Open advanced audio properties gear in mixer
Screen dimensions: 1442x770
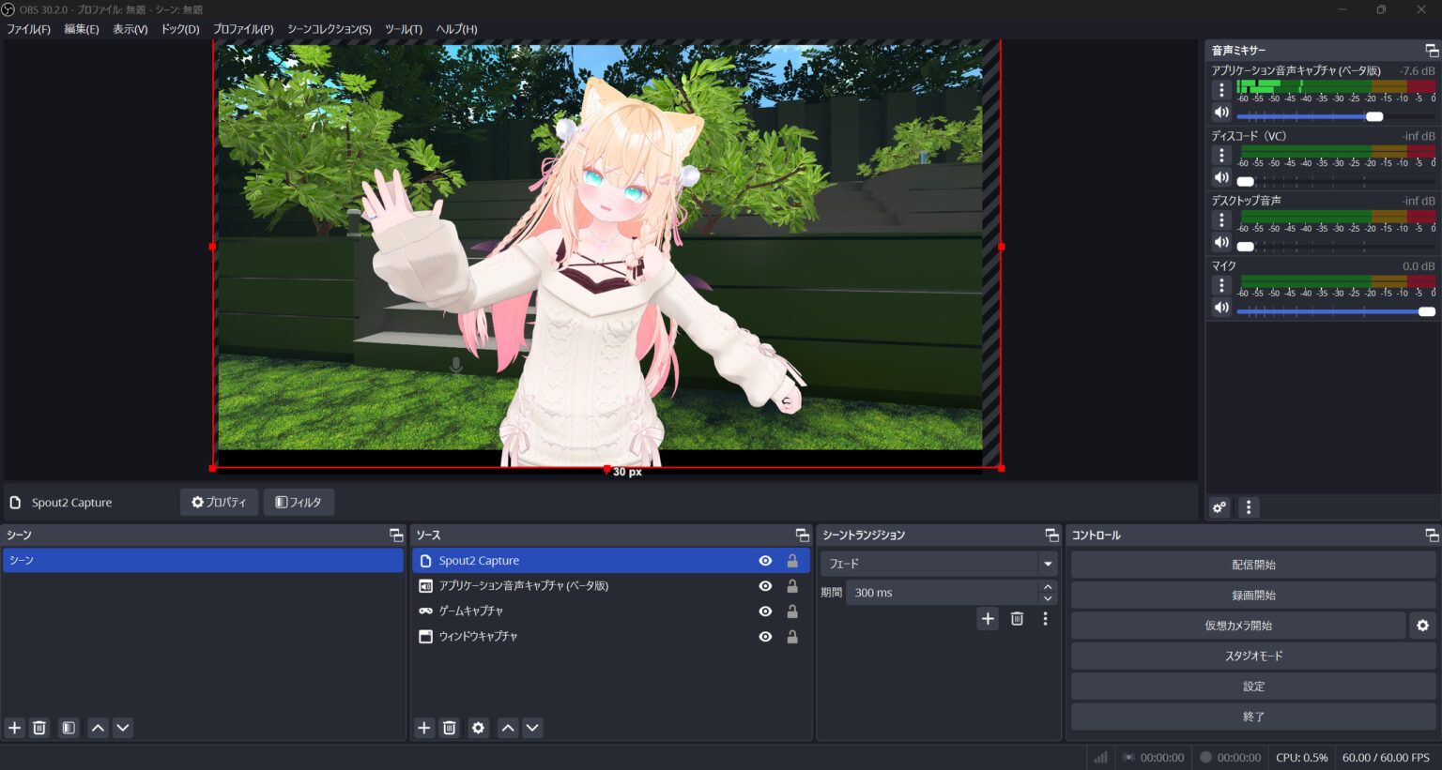pyautogui.click(x=1220, y=507)
